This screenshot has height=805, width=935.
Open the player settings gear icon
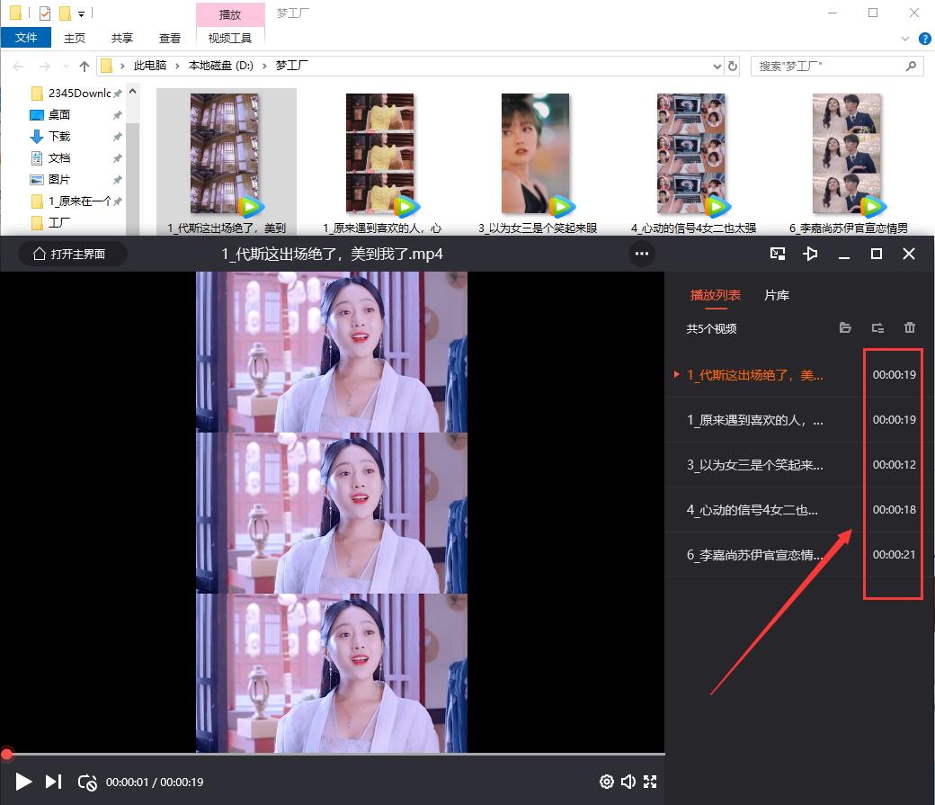click(x=607, y=782)
